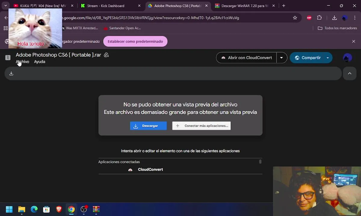
Task: Expand the Abrir con dropdown arrow
Action: point(282,58)
